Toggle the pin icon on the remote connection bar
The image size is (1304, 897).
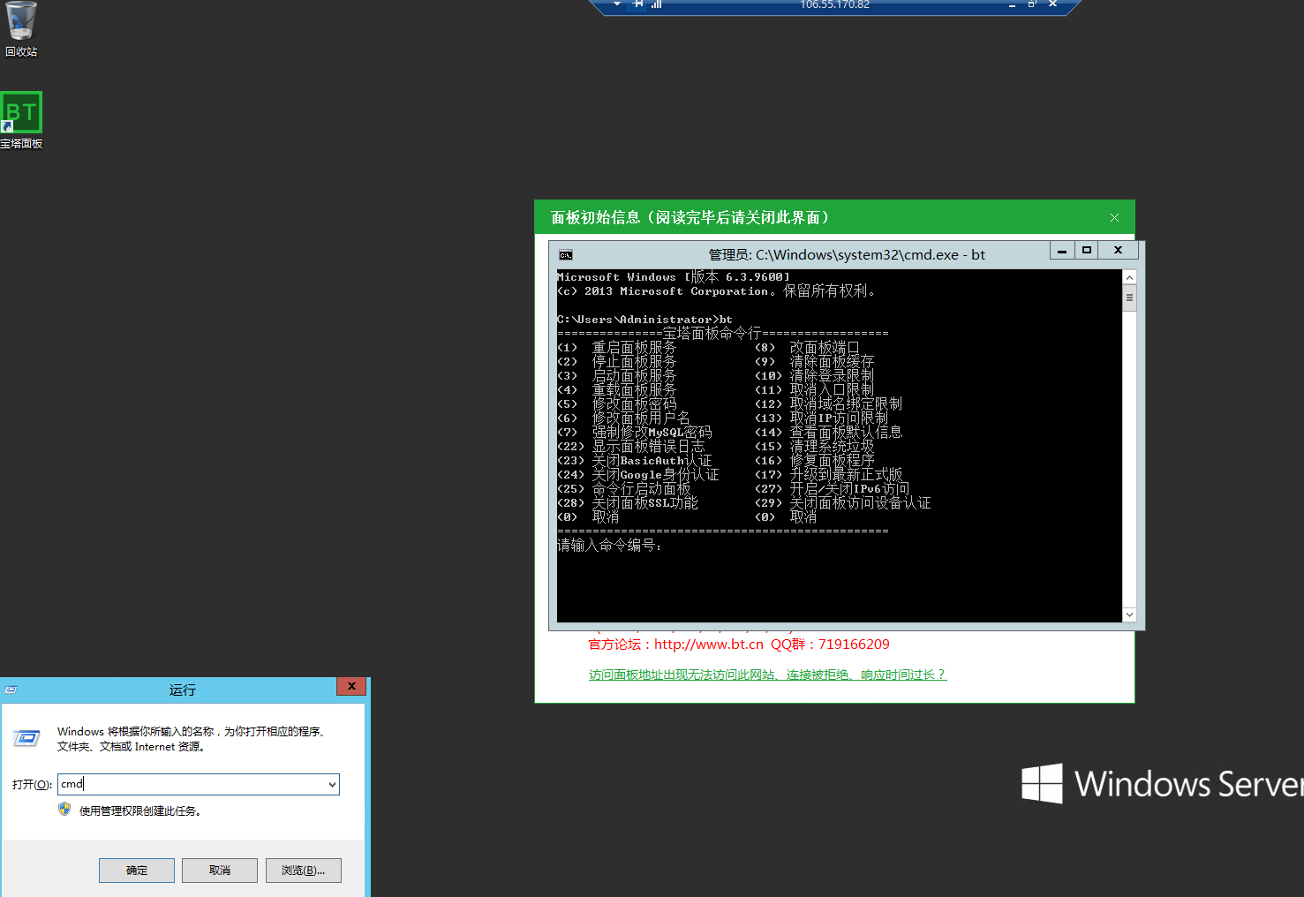pos(637,4)
